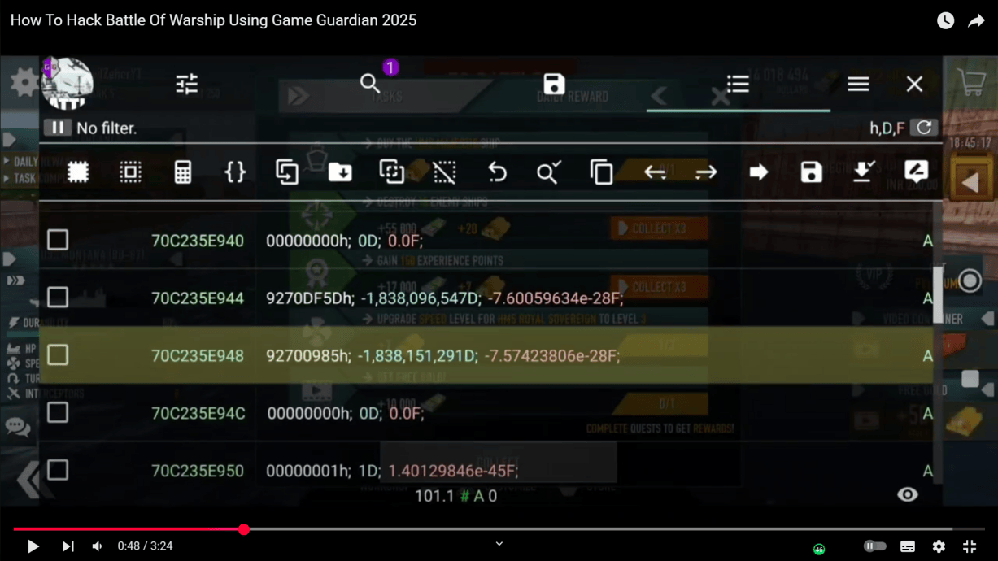Image resolution: width=998 pixels, height=561 pixels.
Task: Open the calculator tool icon
Action: click(183, 172)
